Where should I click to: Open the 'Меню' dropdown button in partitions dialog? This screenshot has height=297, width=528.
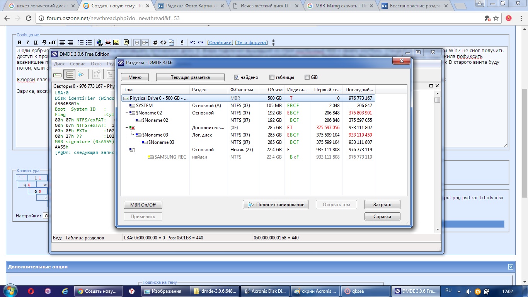point(135,77)
